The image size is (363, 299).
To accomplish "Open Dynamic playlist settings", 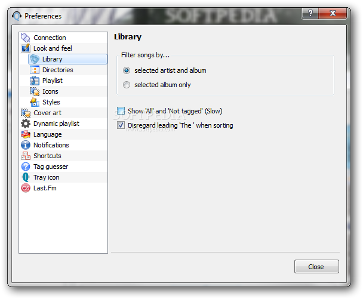I will coord(63,124).
